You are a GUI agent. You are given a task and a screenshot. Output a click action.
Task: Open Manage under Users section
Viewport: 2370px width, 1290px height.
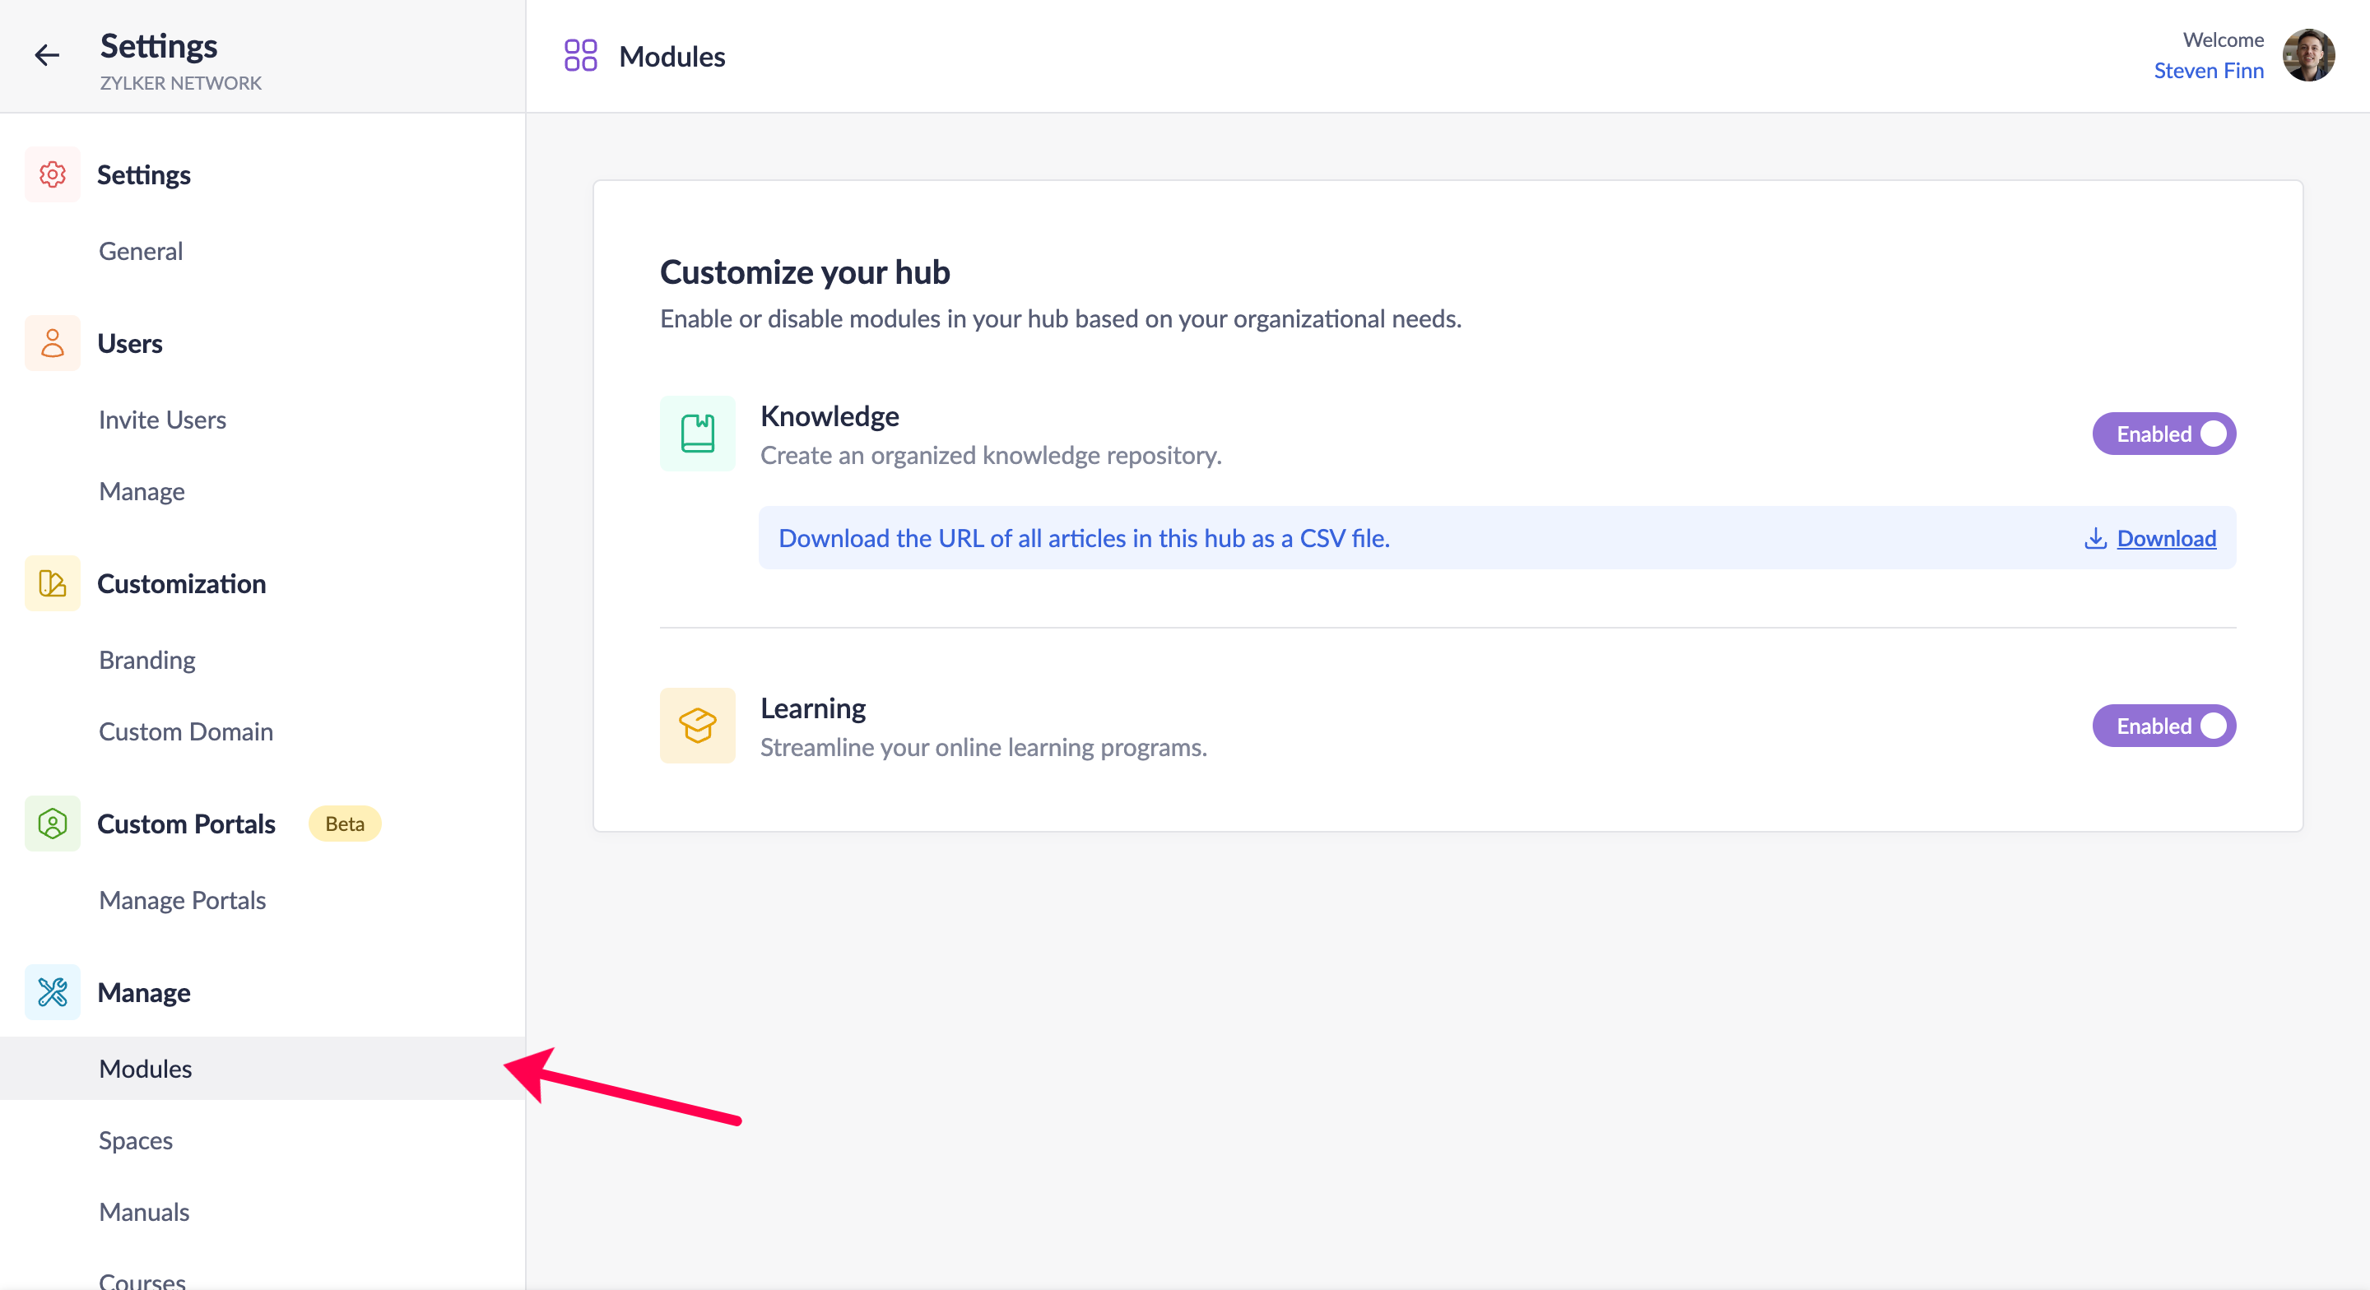(x=142, y=491)
